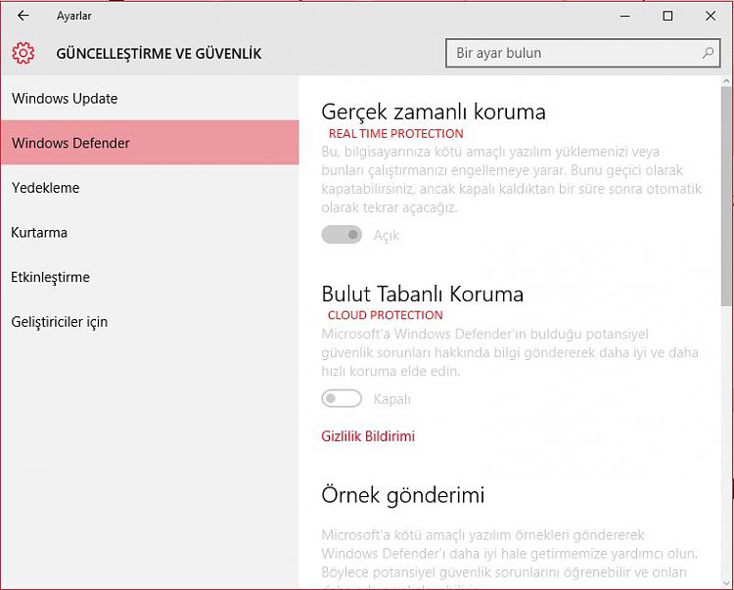This screenshot has height=590, width=734.
Task: Click the vertical scrollbar thumb
Action: [726, 197]
